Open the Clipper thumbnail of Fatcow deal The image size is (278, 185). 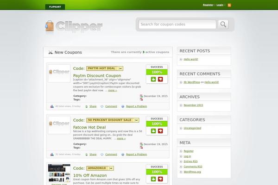tap(59, 125)
